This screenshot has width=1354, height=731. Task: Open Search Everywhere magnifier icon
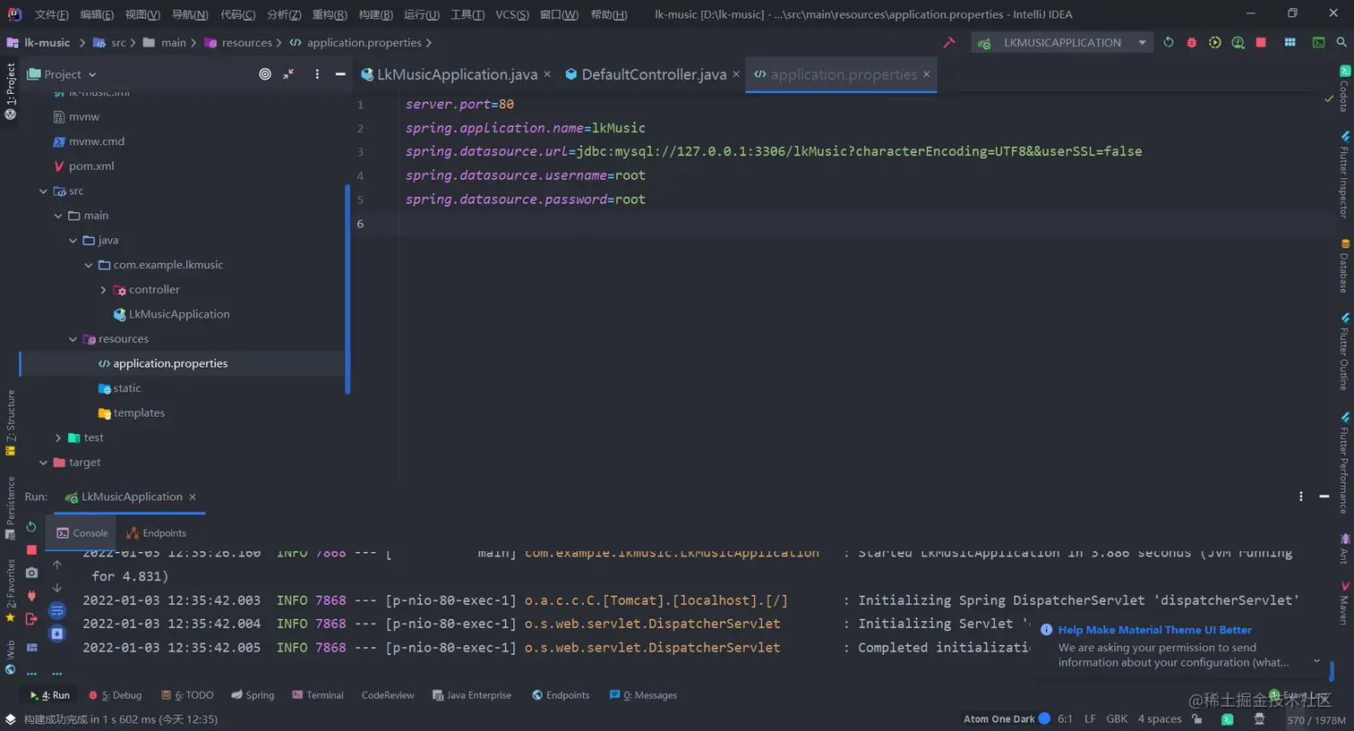pos(1341,42)
